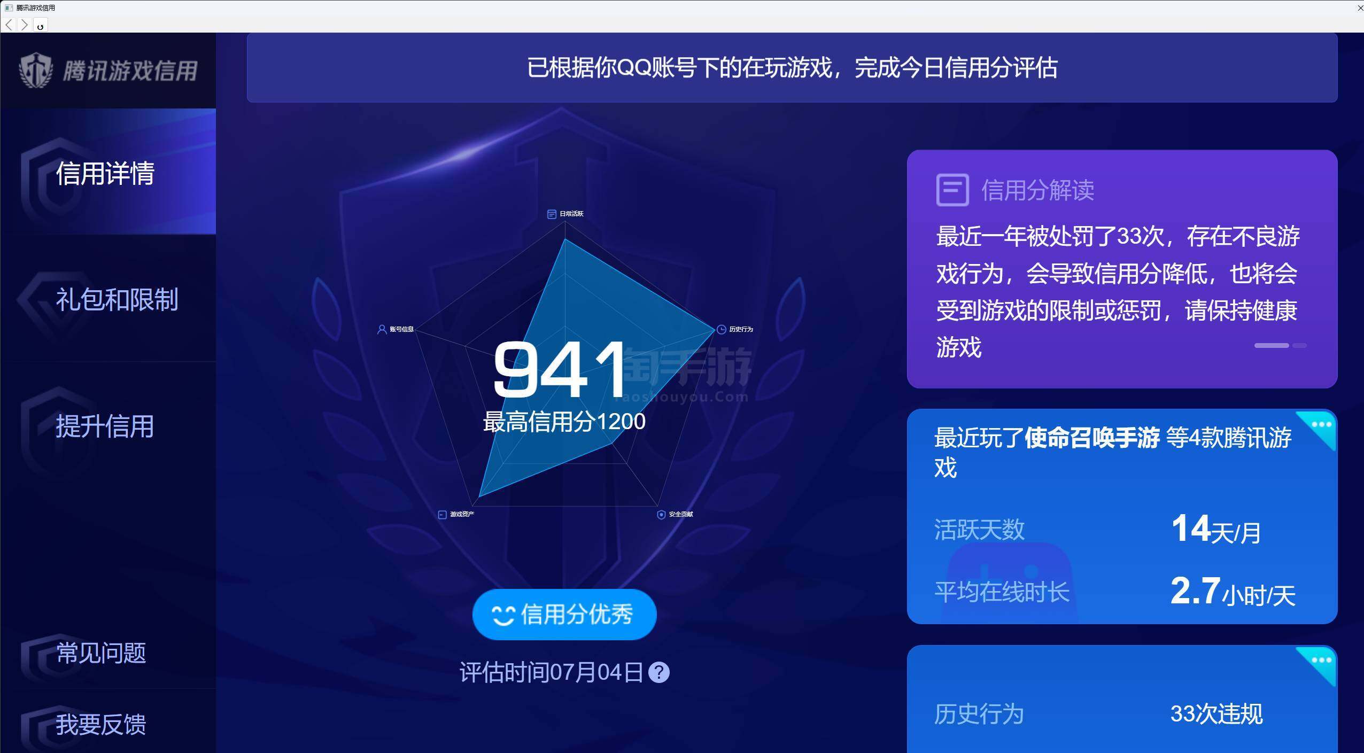Expand more options on recent games card
Screen dimensions: 1364x753
(x=1321, y=425)
